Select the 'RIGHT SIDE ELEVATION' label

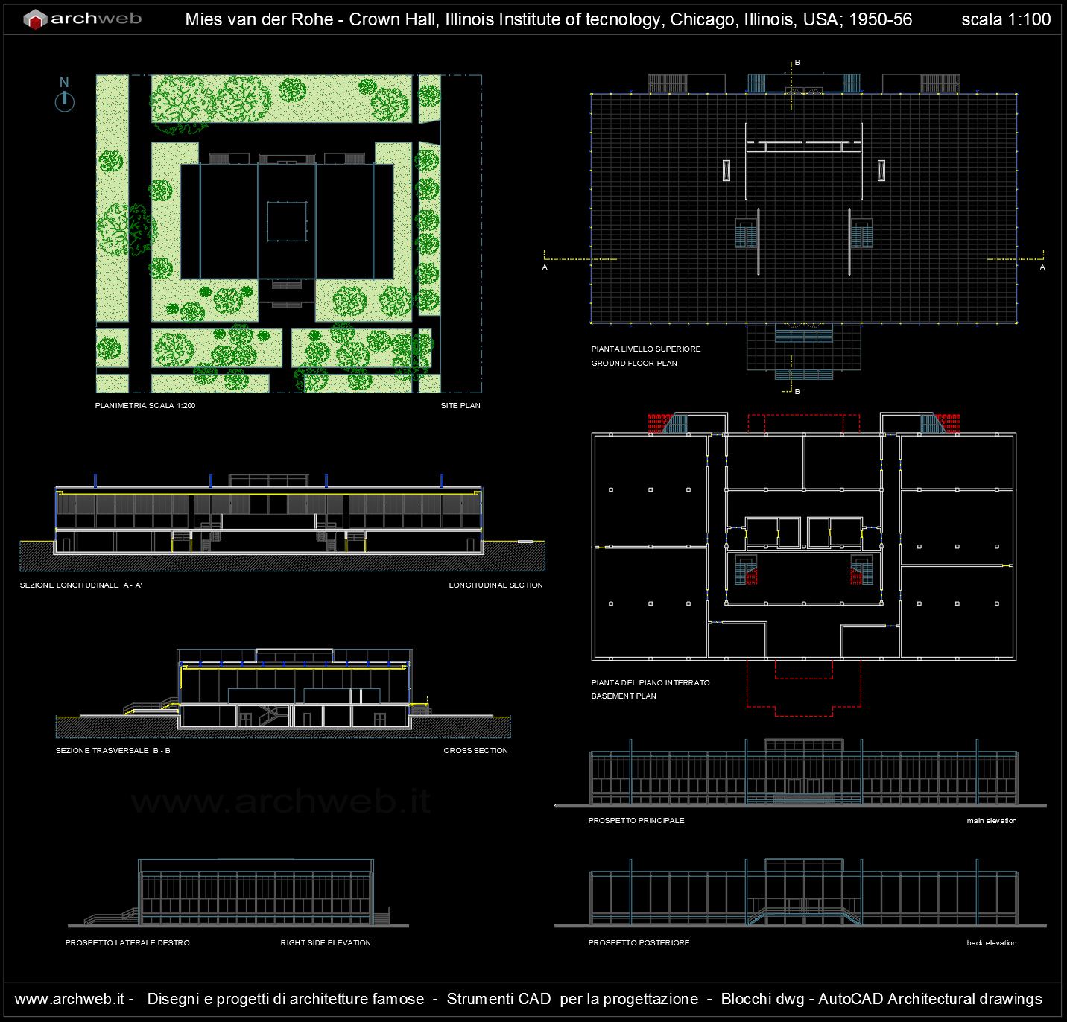pos(326,943)
